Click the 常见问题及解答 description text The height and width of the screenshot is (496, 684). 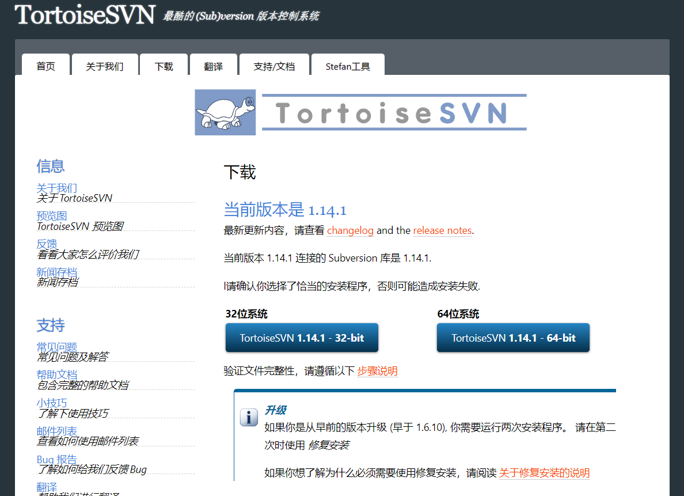coord(73,357)
